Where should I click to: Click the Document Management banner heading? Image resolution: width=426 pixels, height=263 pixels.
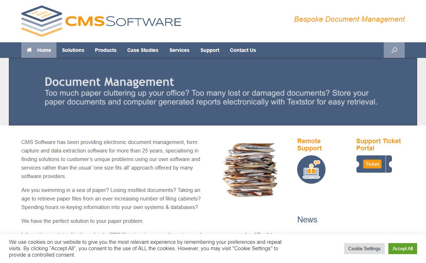(109, 82)
